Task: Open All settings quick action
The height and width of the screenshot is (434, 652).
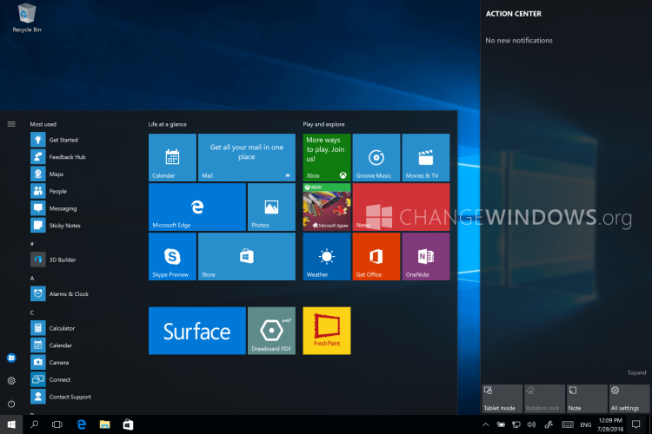Action: [x=629, y=398]
